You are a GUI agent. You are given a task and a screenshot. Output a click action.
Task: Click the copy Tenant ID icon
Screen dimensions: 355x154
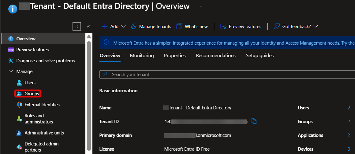click(254, 121)
